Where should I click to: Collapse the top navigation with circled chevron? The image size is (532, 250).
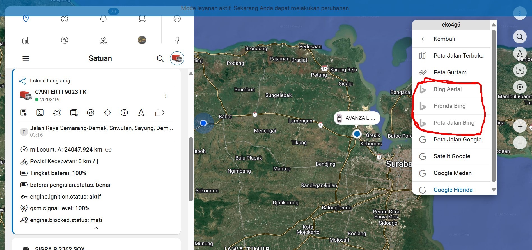click(x=177, y=19)
